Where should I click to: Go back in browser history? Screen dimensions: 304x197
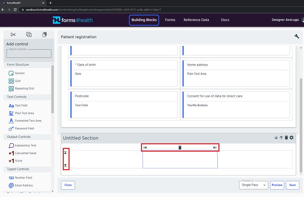click(x=3, y=10)
